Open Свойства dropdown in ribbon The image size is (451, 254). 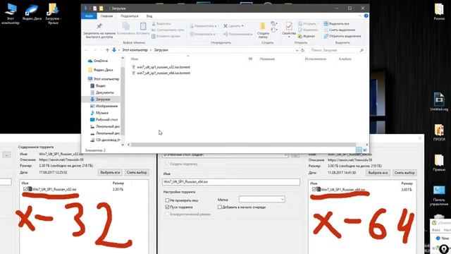[x=289, y=37]
